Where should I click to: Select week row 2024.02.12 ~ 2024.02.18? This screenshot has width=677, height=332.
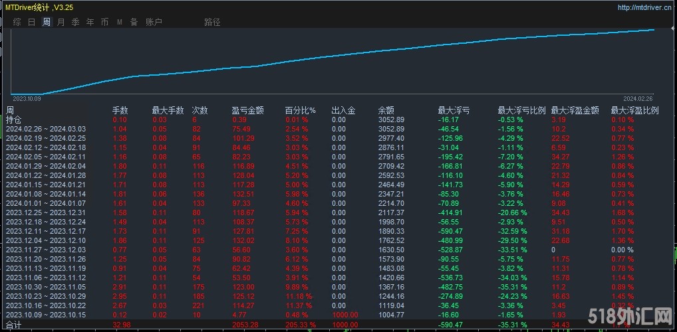[46, 147]
